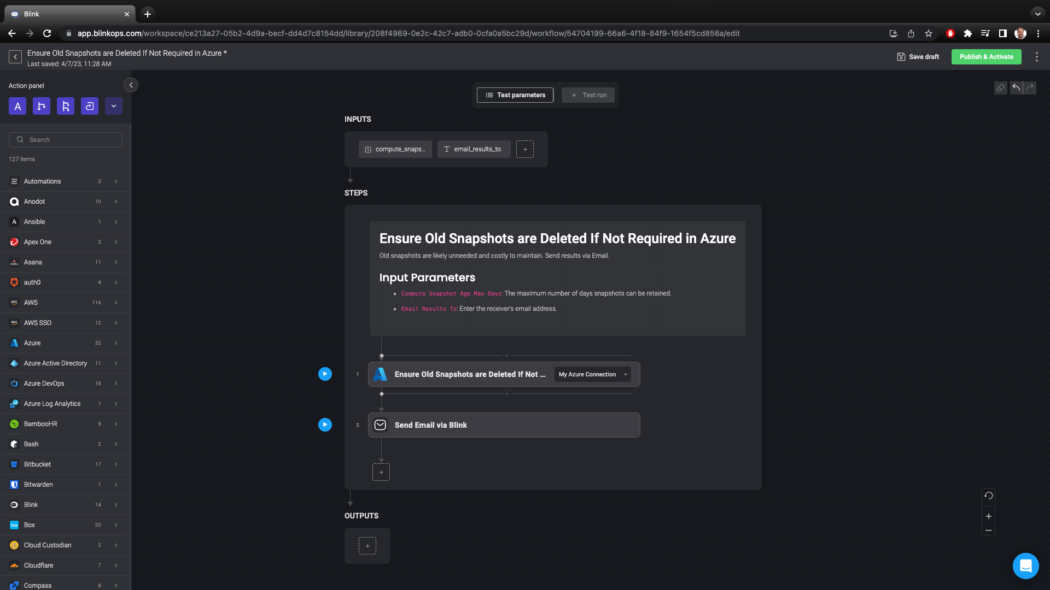Expand the Bitbucket category chevron

pyautogui.click(x=115, y=464)
